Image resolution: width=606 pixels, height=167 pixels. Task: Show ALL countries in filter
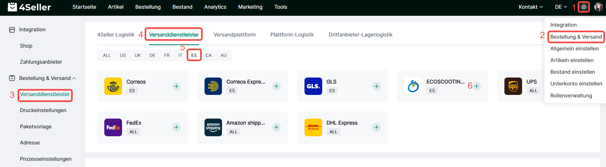tap(107, 55)
